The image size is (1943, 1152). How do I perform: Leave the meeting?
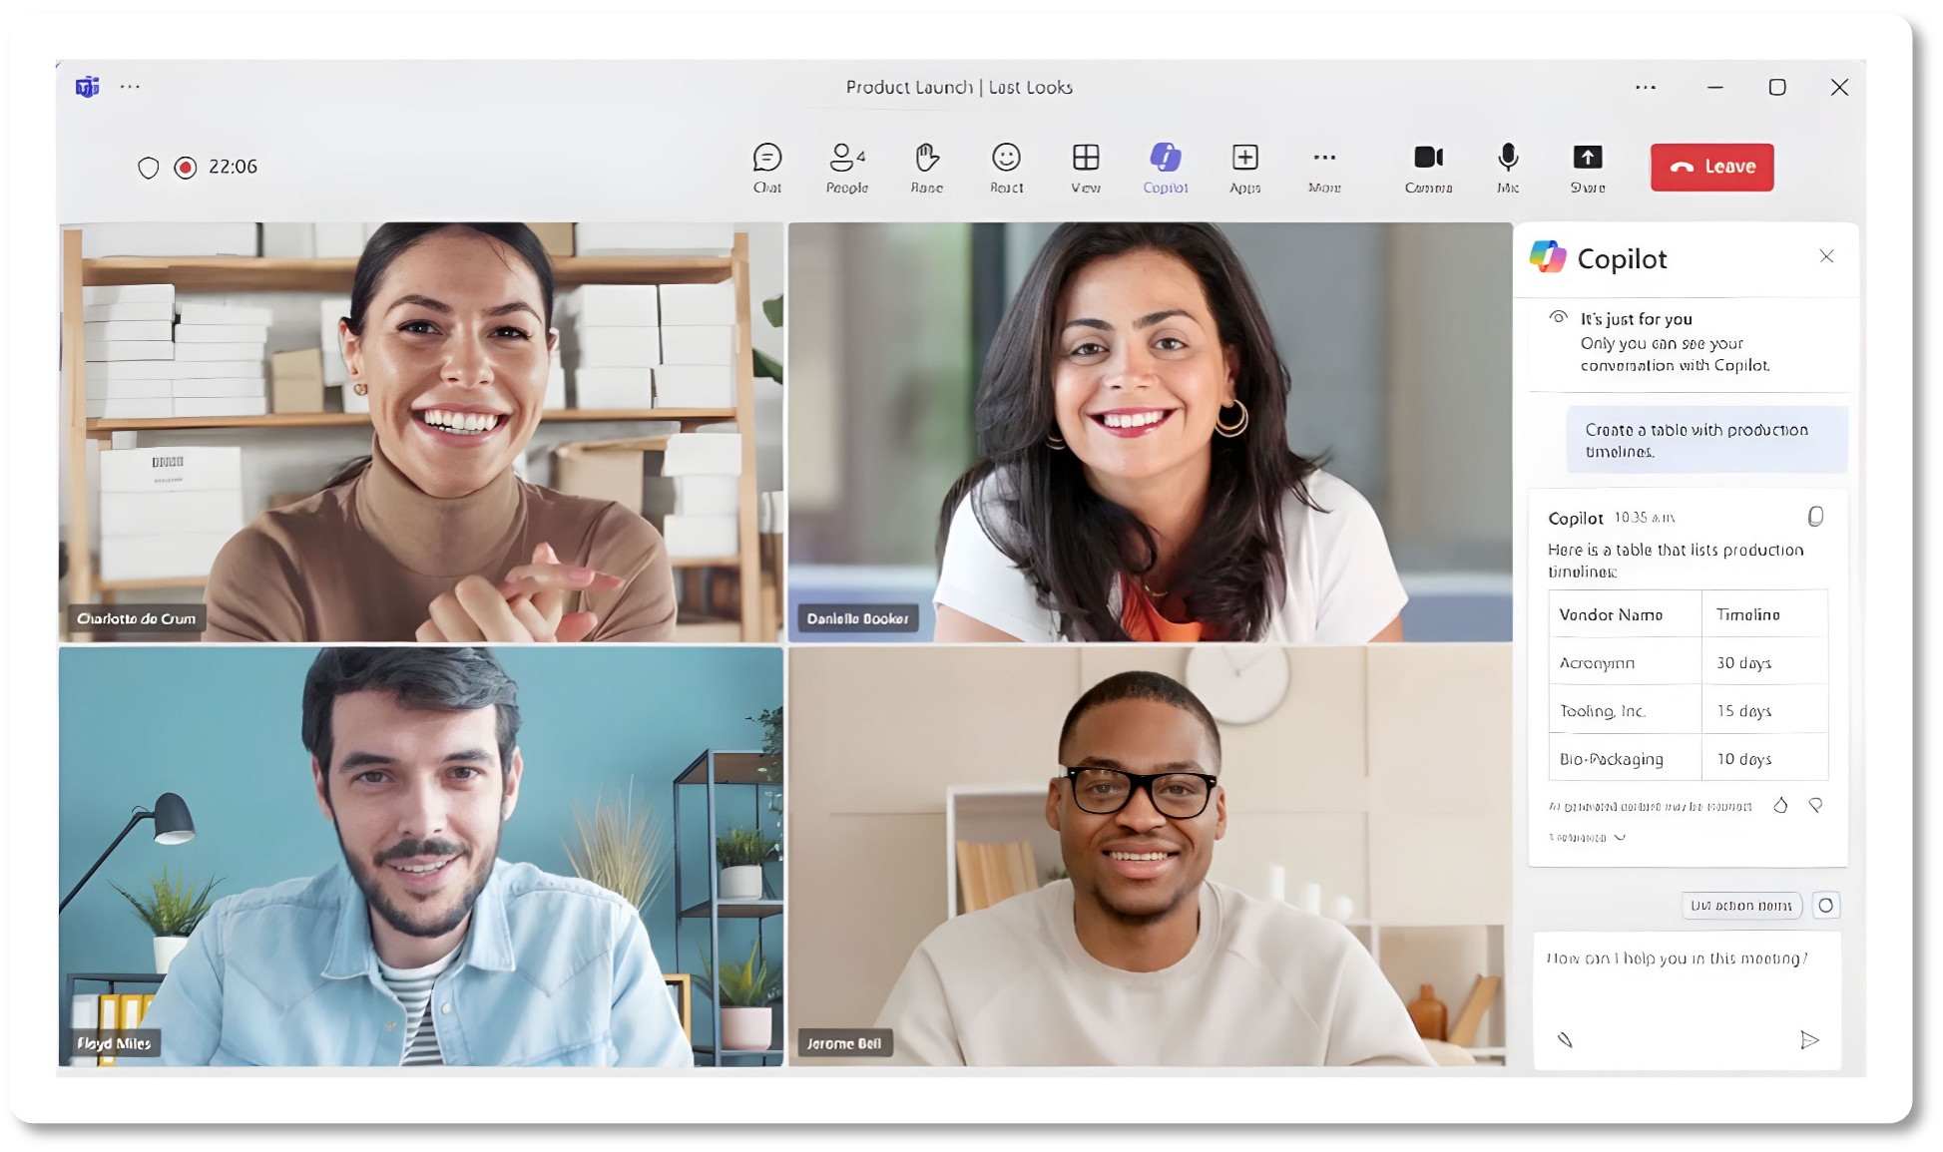1711,167
